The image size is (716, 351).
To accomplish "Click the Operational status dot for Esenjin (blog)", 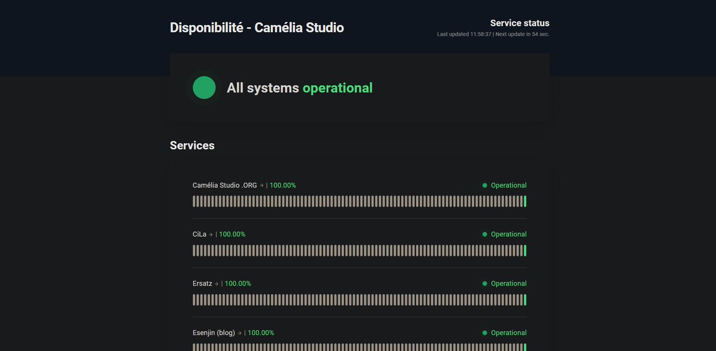I will [x=484, y=333].
